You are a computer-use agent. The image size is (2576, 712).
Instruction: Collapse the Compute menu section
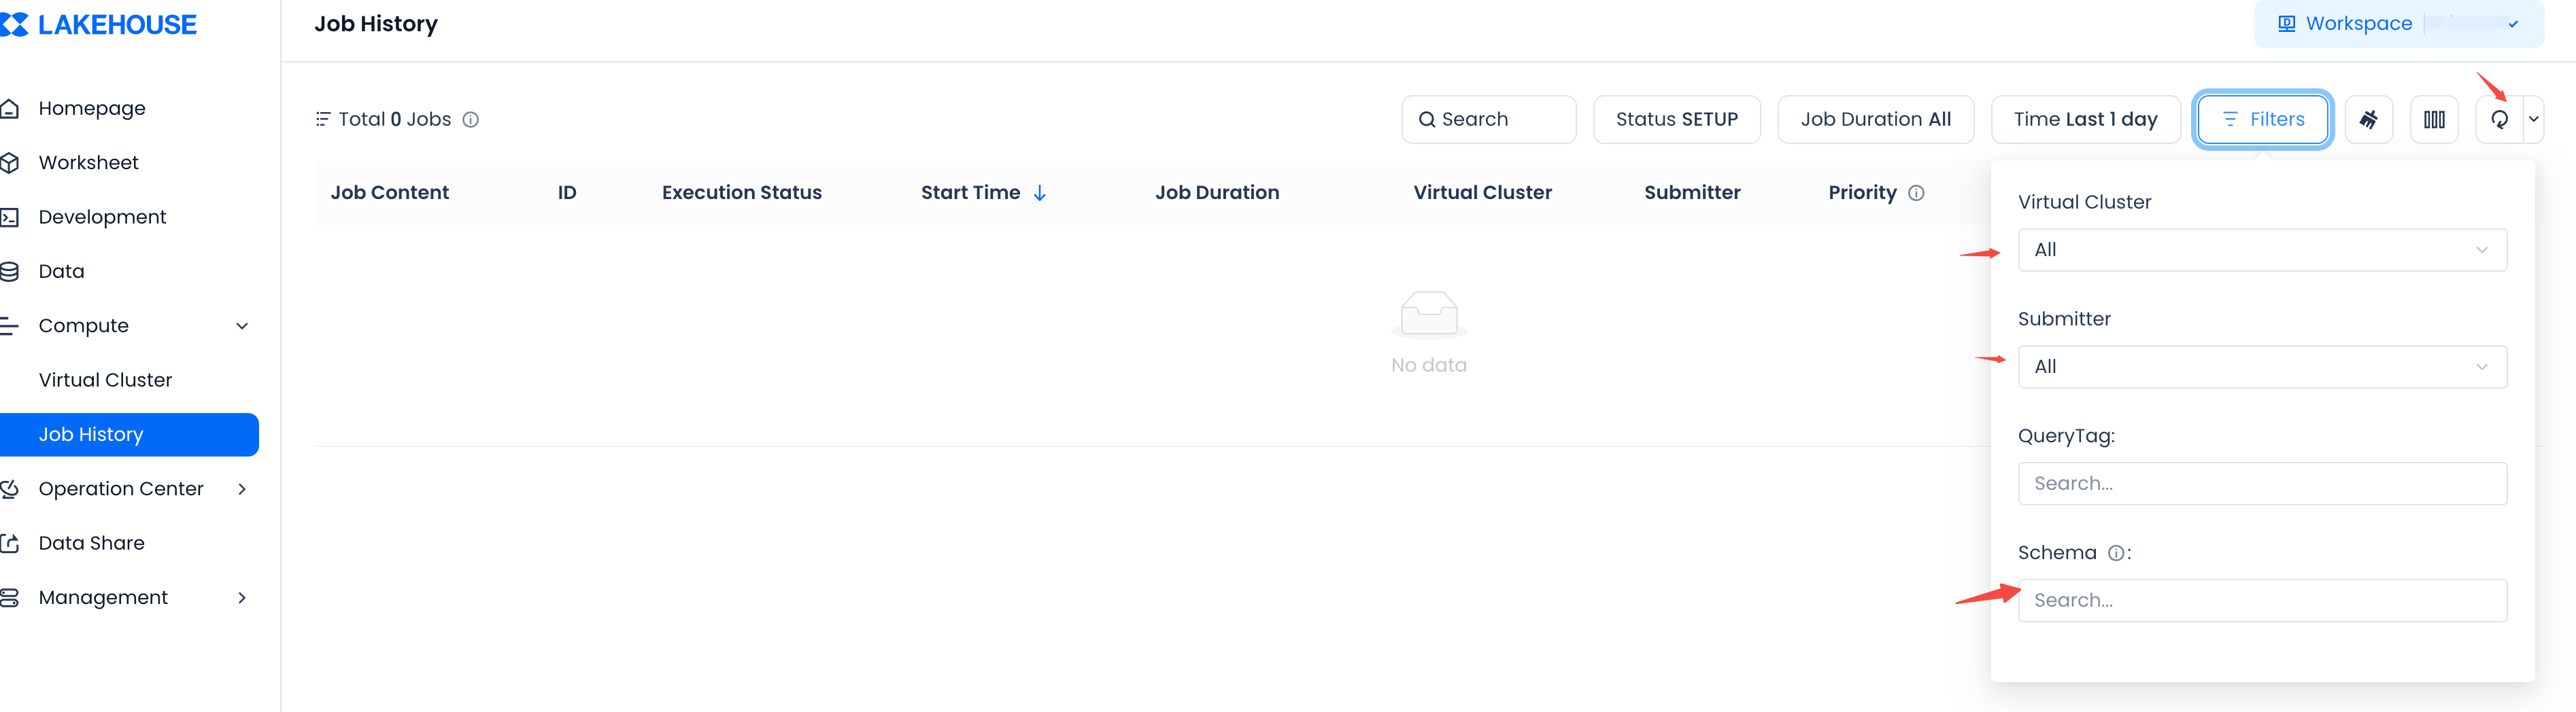point(241,325)
